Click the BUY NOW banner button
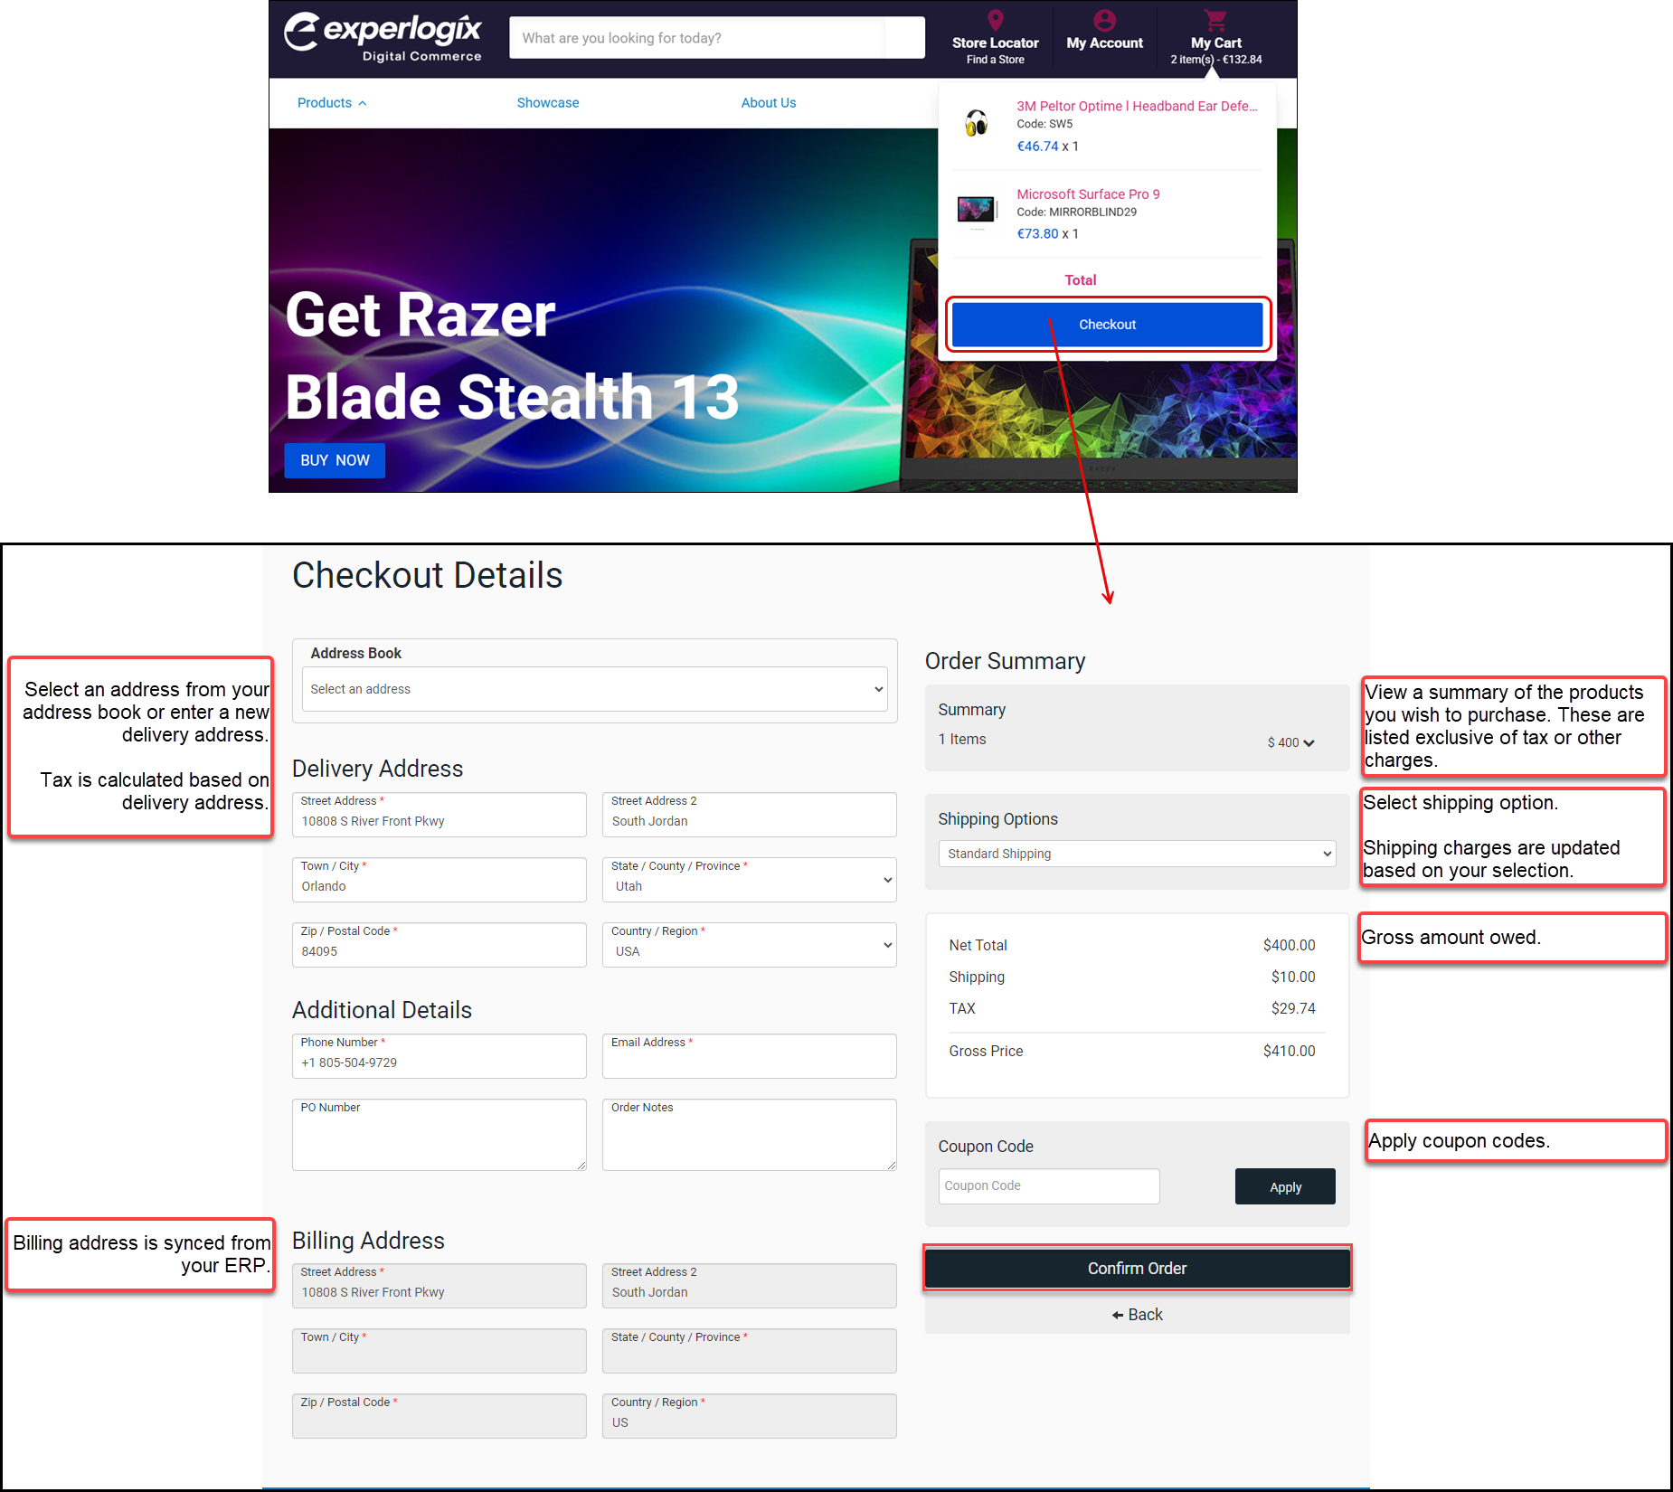This screenshot has width=1673, height=1492. [x=335, y=460]
